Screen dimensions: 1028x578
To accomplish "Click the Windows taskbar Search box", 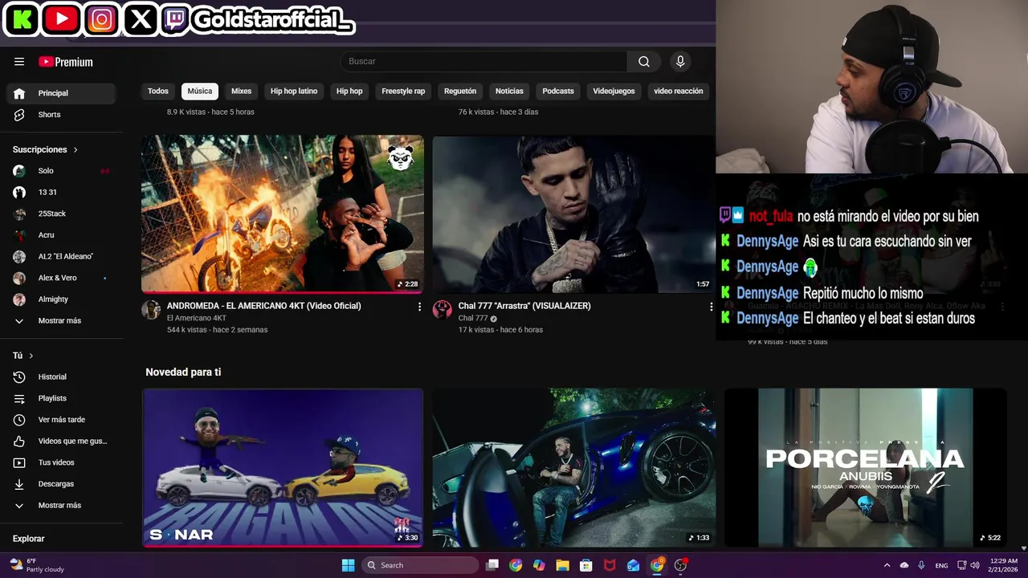I will 421,565.
